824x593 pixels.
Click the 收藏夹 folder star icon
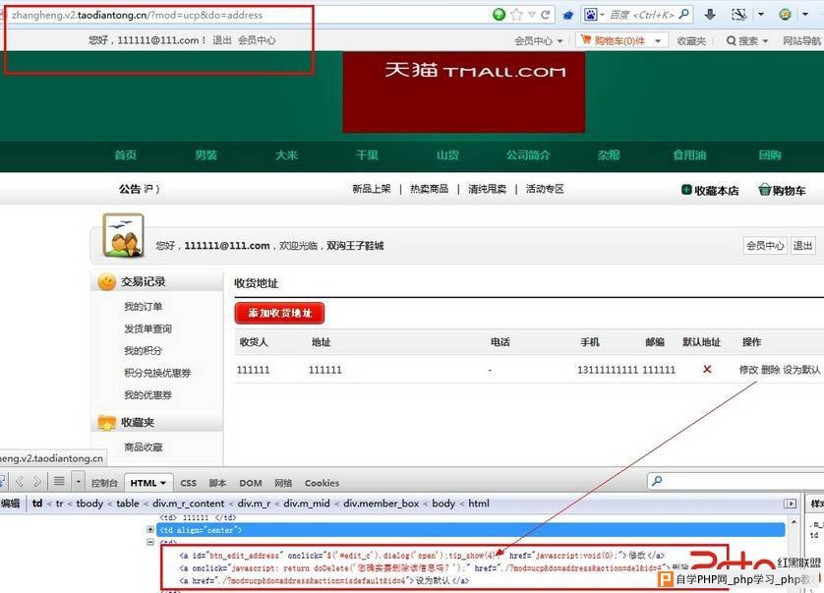point(106,422)
